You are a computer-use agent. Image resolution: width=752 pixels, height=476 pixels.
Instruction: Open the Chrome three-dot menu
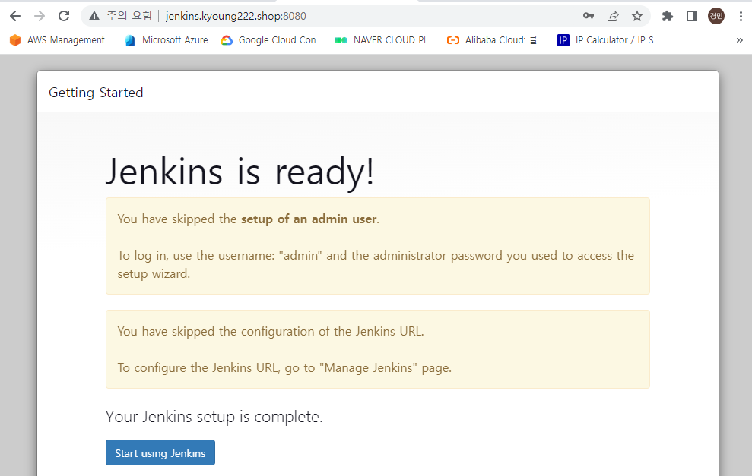tap(741, 16)
